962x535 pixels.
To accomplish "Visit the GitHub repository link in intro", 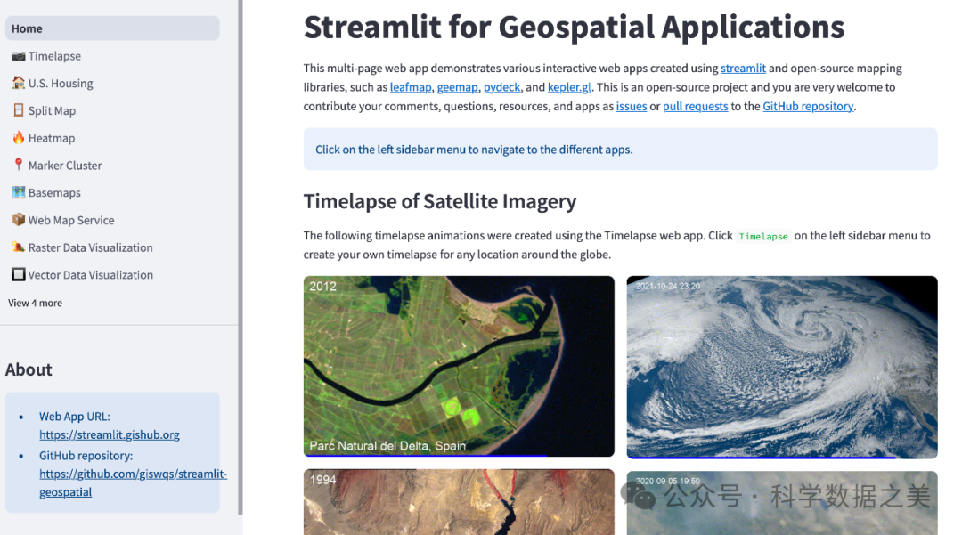I will tap(808, 106).
